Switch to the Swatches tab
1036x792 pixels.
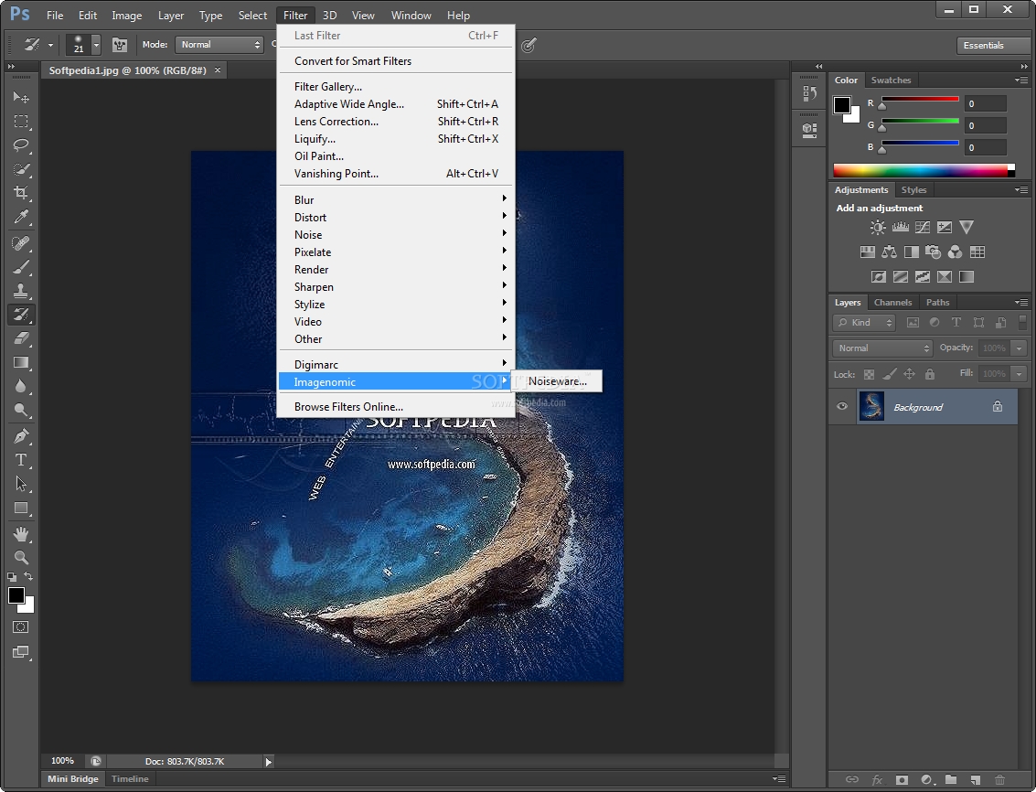[x=891, y=80]
